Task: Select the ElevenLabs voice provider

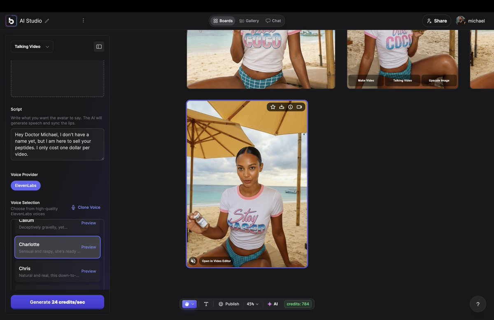Action: coord(26,186)
